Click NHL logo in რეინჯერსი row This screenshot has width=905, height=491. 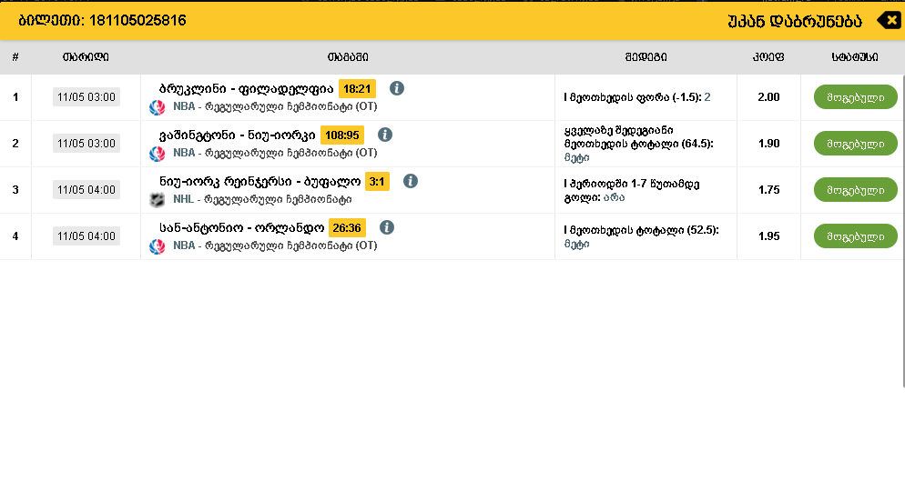pos(157,199)
